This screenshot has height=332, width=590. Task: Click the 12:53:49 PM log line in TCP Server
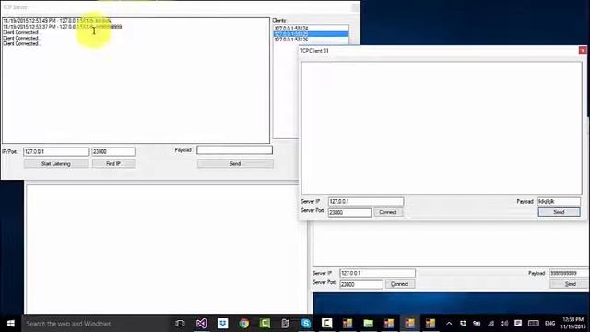57,21
